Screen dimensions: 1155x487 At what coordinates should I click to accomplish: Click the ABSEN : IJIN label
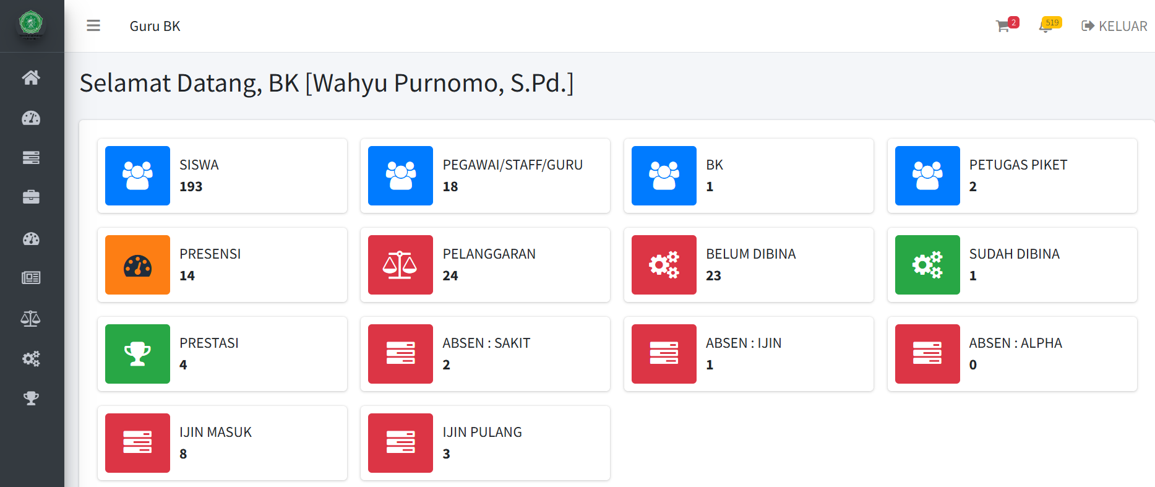click(x=744, y=343)
